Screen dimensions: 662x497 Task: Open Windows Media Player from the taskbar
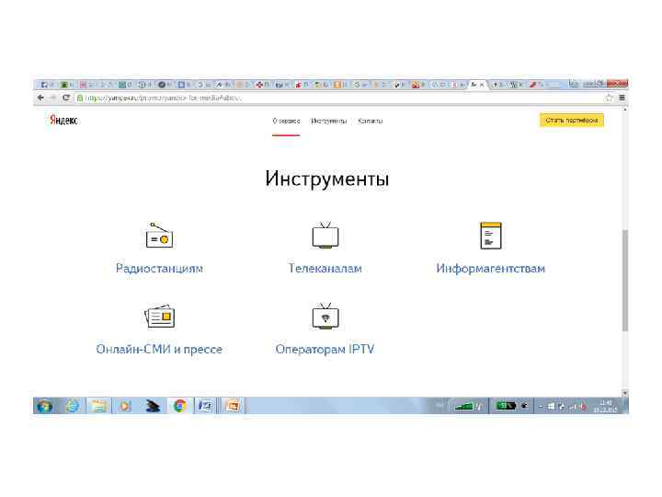[125, 406]
